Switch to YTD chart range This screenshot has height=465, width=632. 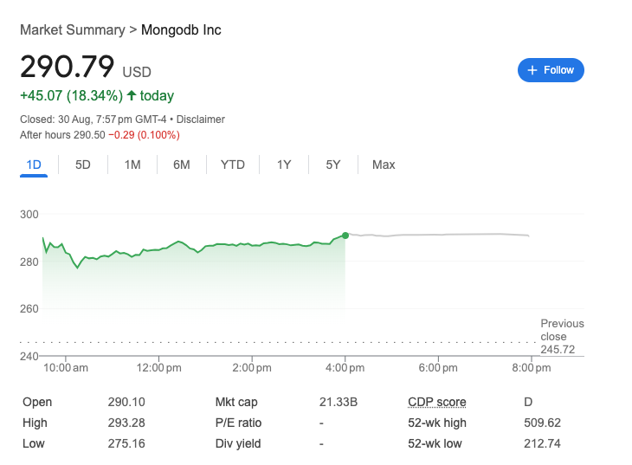tap(233, 165)
